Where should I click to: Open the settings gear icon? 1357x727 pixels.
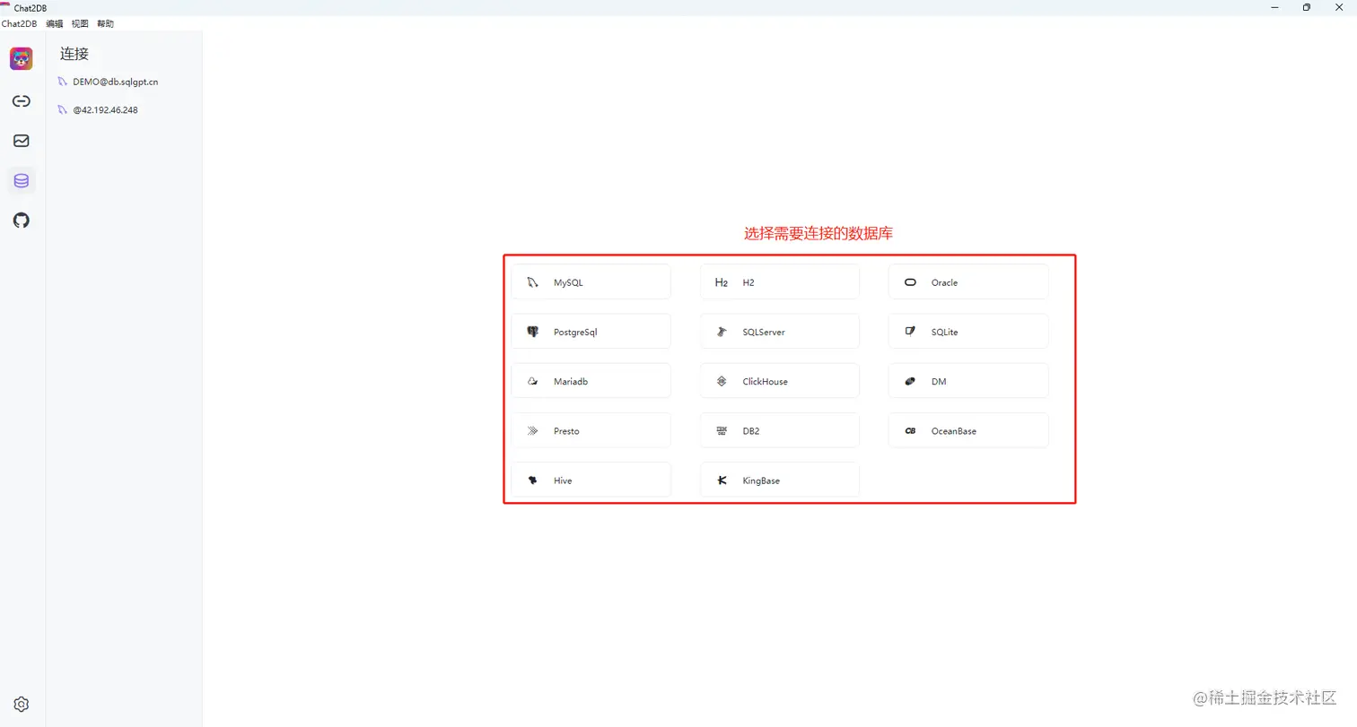pyautogui.click(x=22, y=705)
